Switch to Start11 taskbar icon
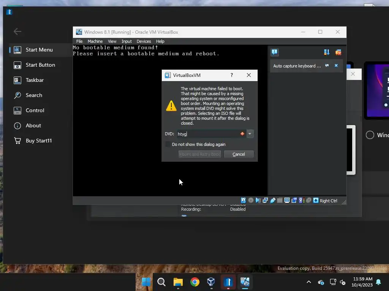The height and width of the screenshot is (291, 389). 228,282
